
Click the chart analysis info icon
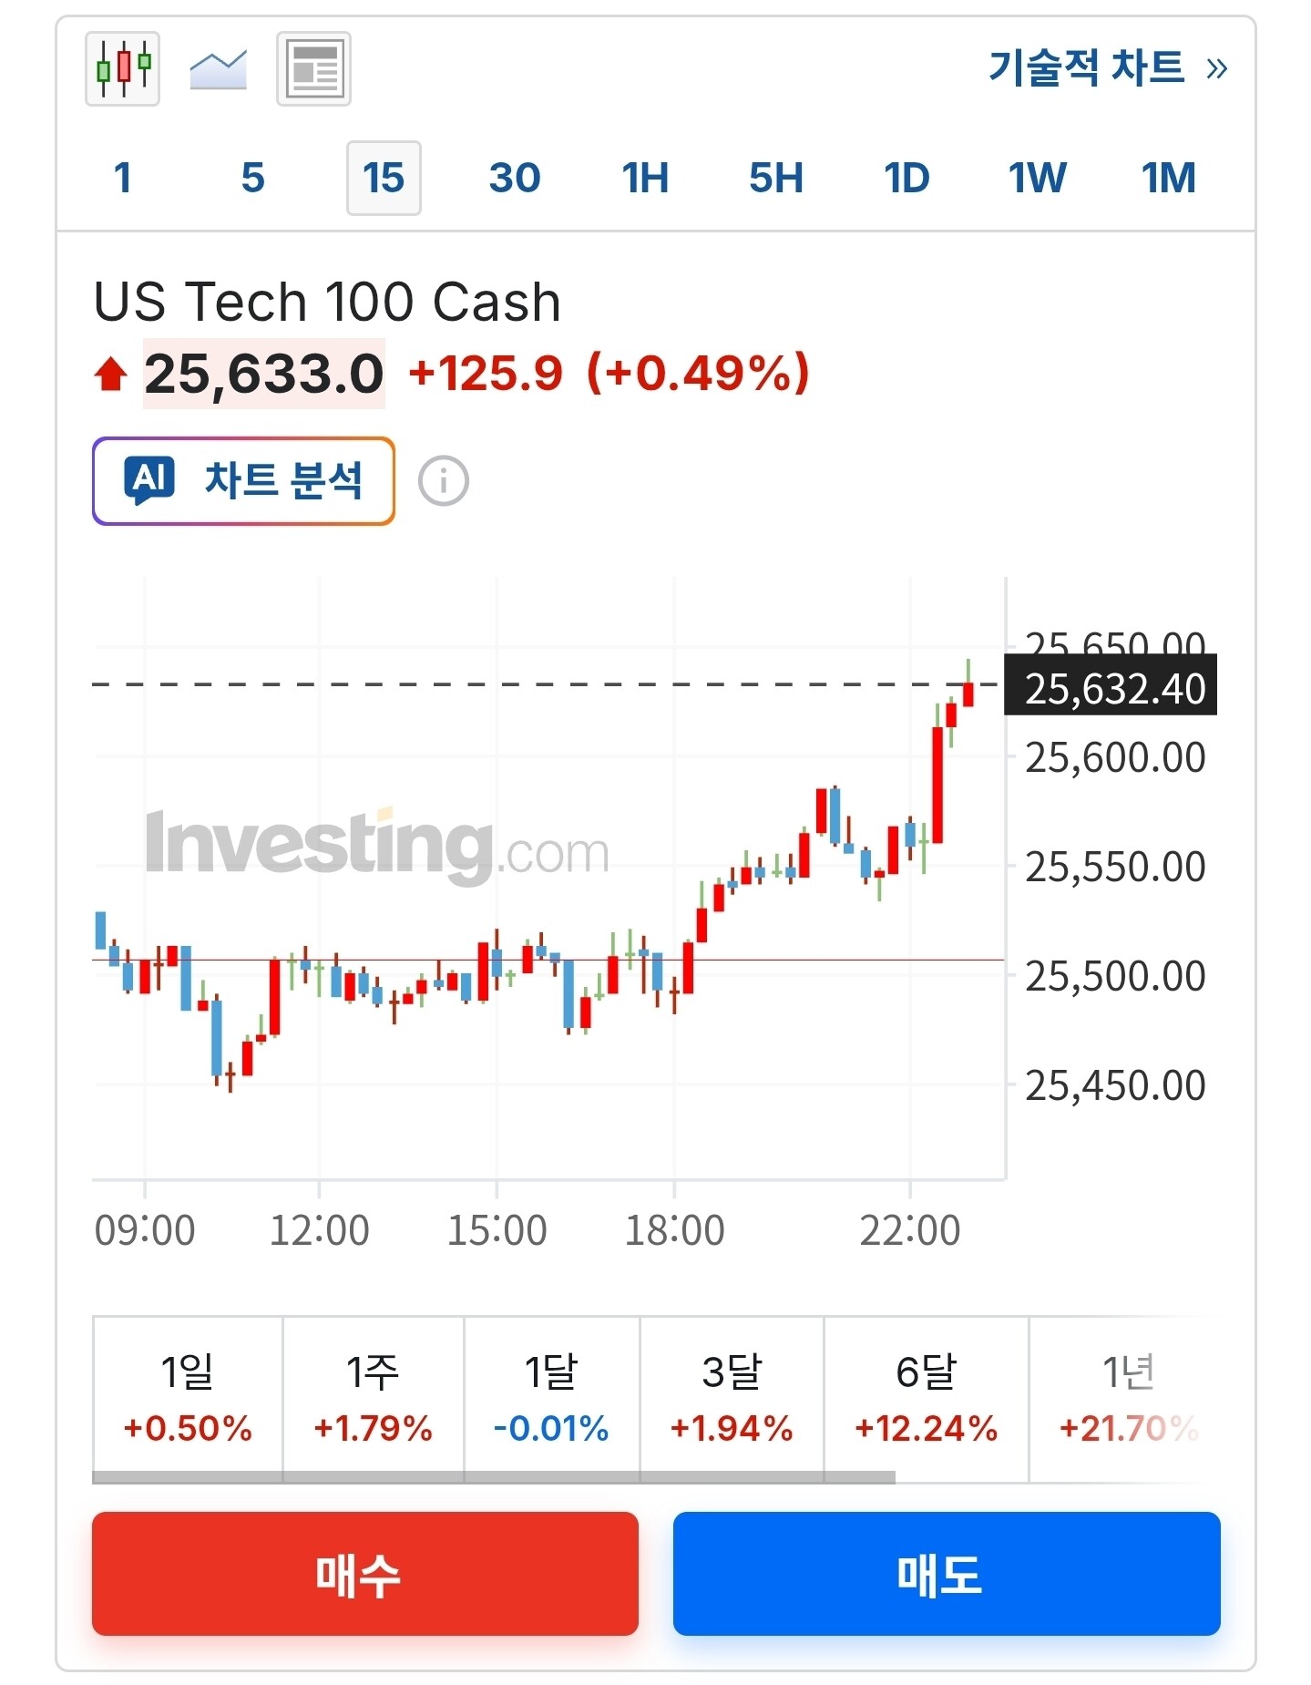(444, 481)
